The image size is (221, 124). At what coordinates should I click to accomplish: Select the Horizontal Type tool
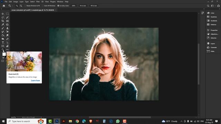3,42
